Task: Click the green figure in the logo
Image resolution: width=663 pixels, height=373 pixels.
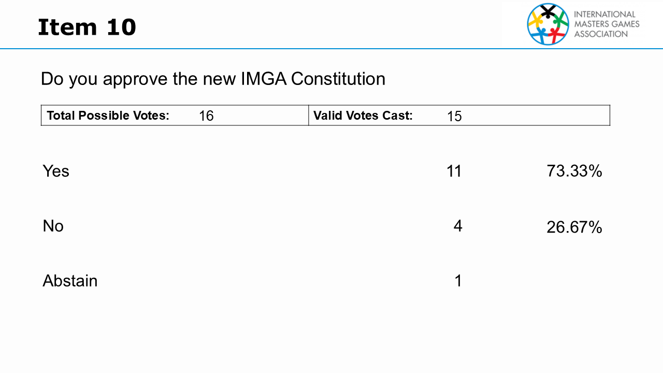Action: (560, 20)
